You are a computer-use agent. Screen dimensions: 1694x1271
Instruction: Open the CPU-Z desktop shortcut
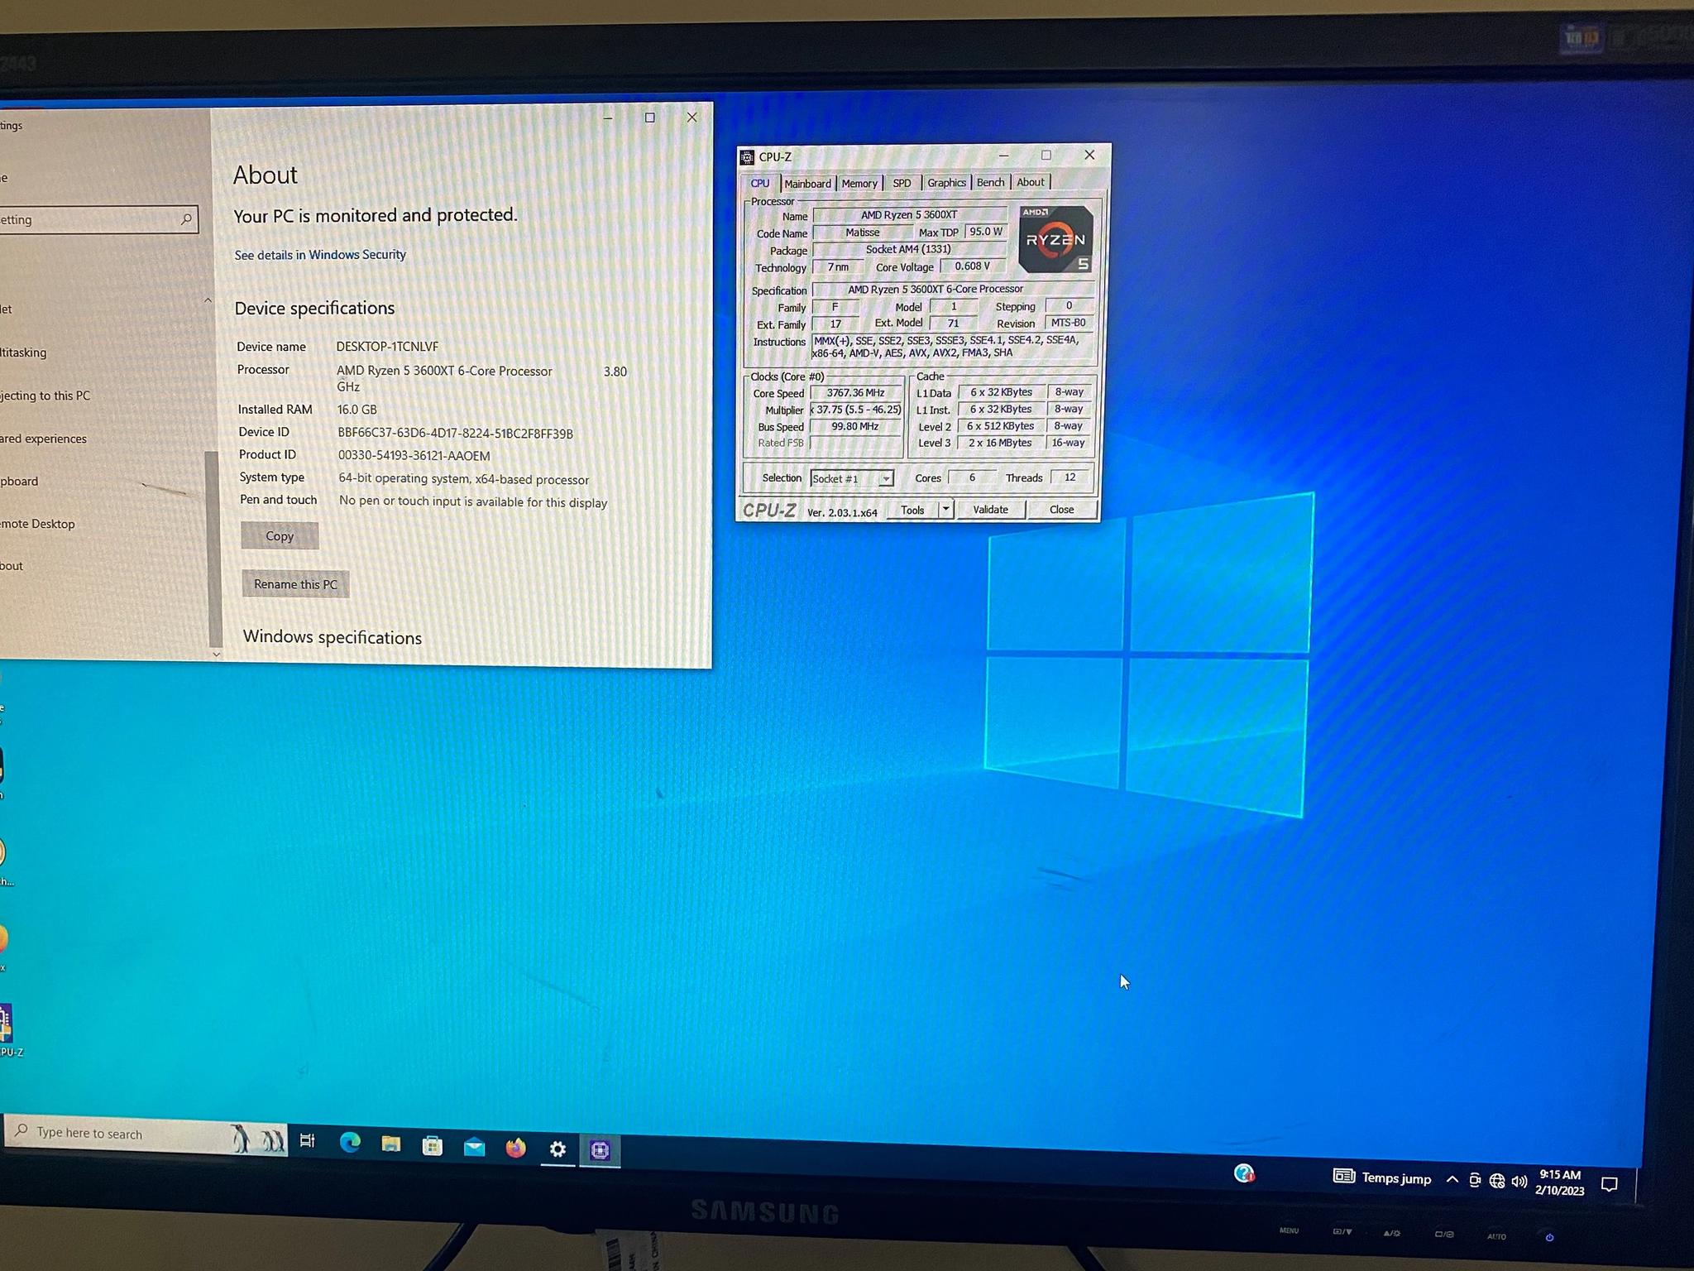7,1030
